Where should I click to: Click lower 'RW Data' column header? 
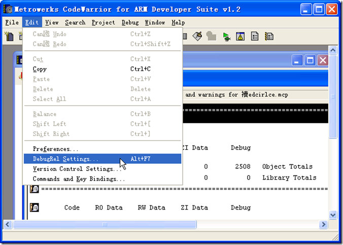(x=151, y=207)
